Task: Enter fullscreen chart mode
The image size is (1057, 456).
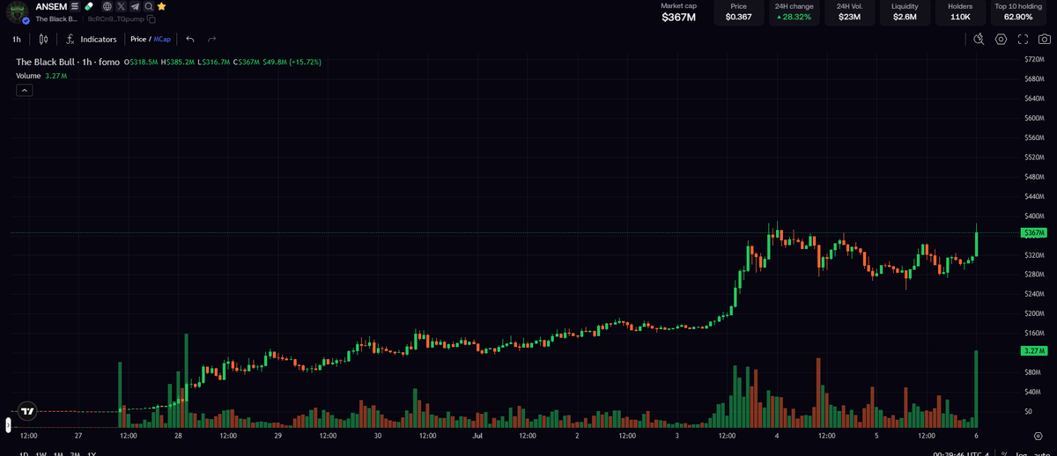Action: click(1023, 40)
